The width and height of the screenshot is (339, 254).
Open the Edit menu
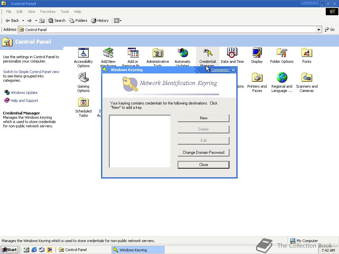tap(20, 12)
